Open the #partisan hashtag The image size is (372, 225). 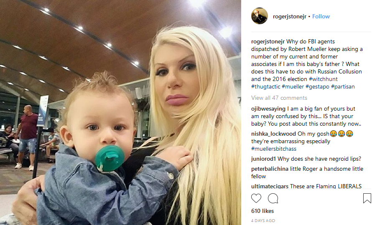(343, 86)
